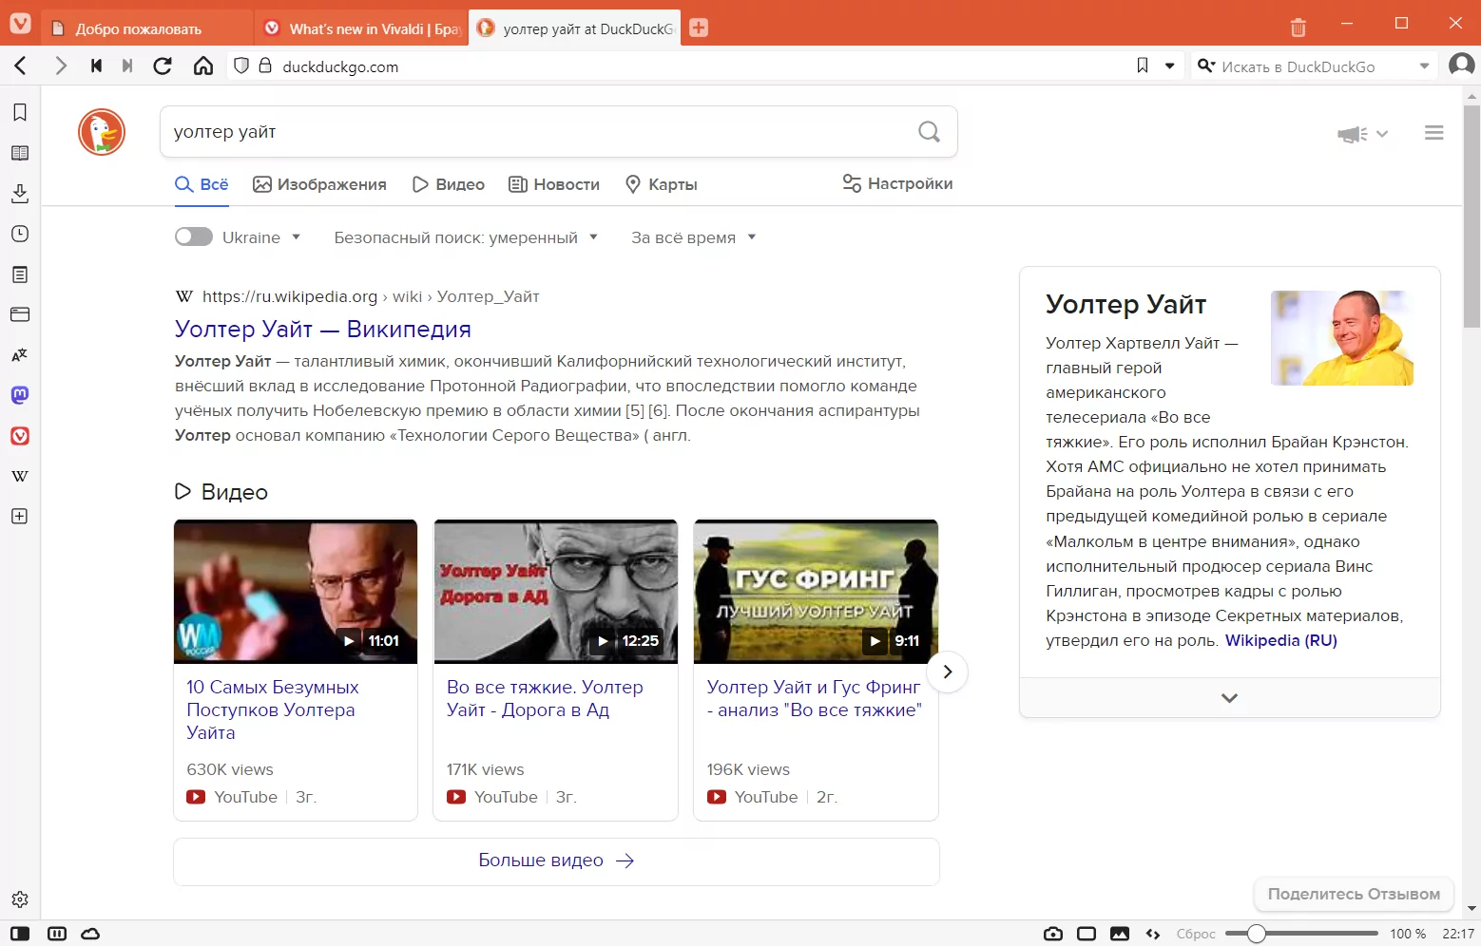This screenshot has width=1481, height=946.
Task: Toggle tab tiling in status bar
Action: pyautogui.click(x=57, y=934)
